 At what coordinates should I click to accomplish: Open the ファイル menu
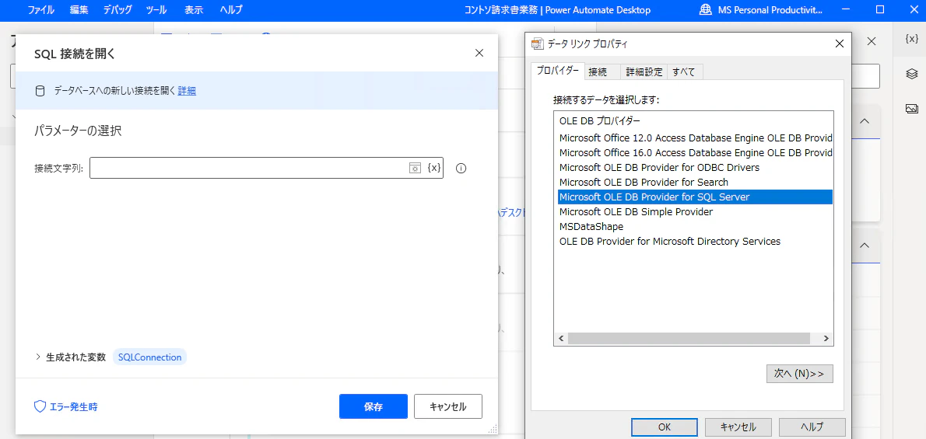pos(41,10)
